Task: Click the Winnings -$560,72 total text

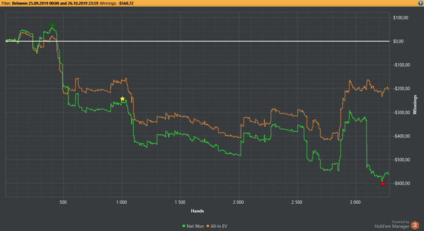Action: pyautogui.click(x=116, y=3)
